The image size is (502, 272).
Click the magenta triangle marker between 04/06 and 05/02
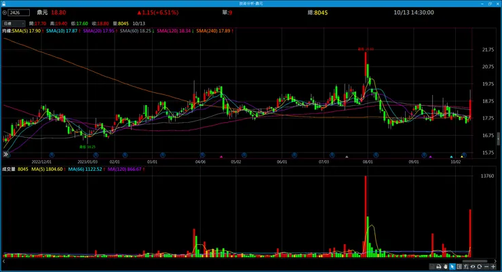[221, 157]
